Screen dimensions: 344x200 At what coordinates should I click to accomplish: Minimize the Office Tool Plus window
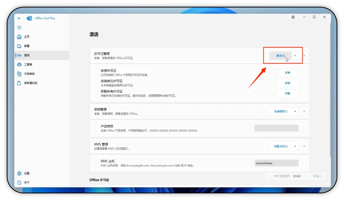304,17
